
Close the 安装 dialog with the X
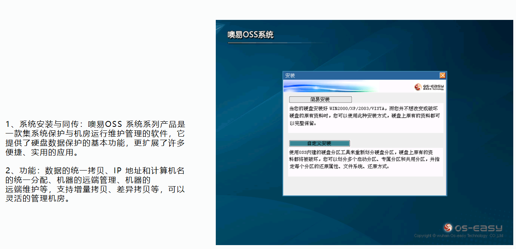click(443, 75)
